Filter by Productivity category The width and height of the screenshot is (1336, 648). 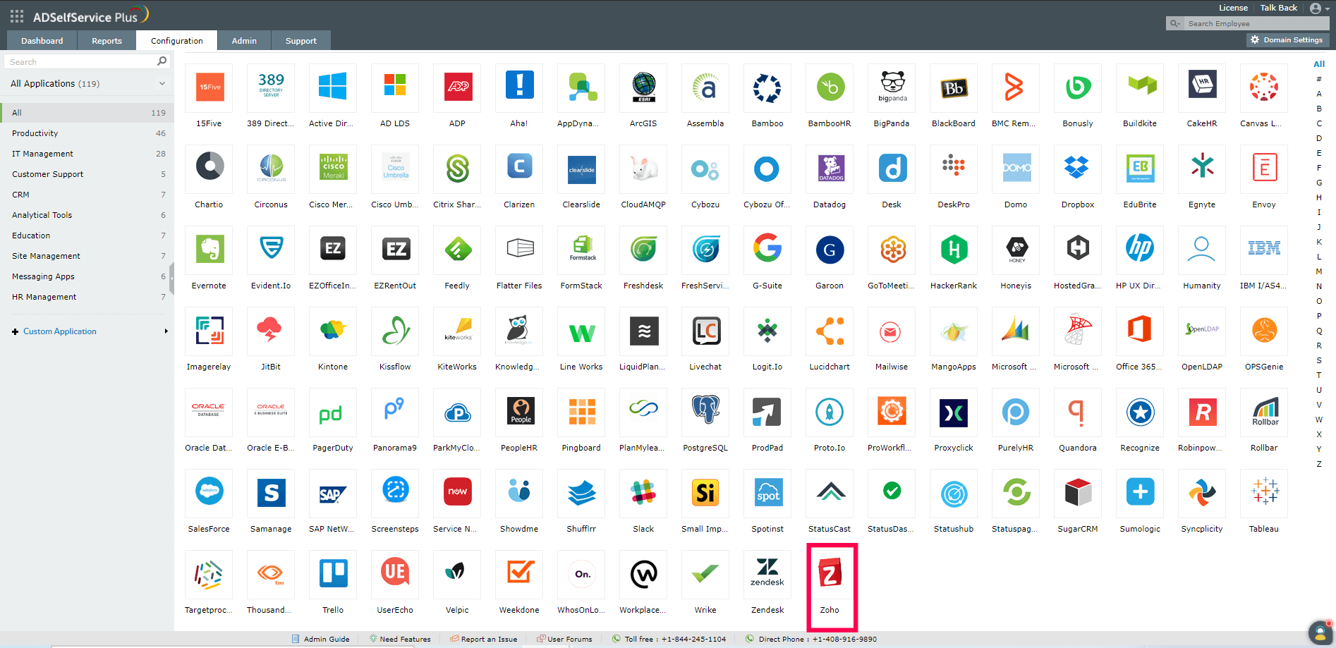pos(87,133)
